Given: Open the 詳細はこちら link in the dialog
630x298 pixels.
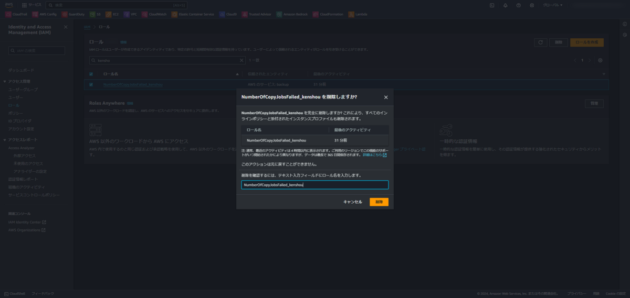Looking at the screenshot, I should click(374, 155).
